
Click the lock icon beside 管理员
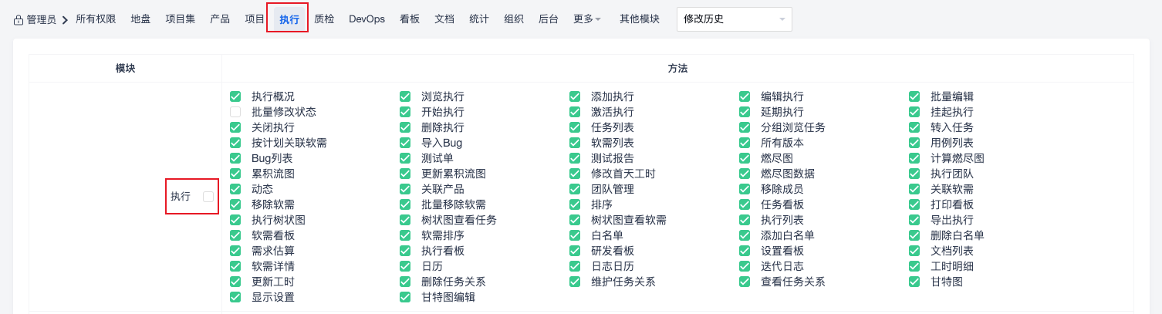pyautogui.click(x=19, y=20)
